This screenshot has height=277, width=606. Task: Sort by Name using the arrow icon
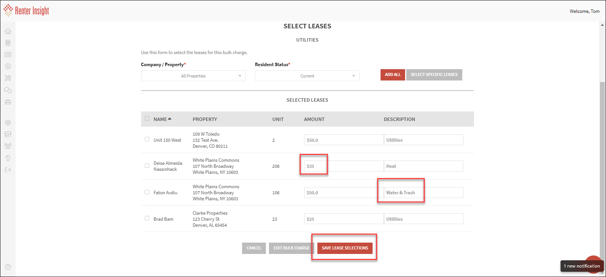pyautogui.click(x=170, y=119)
